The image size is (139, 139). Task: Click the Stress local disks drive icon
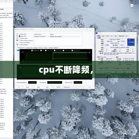tap(17, 43)
